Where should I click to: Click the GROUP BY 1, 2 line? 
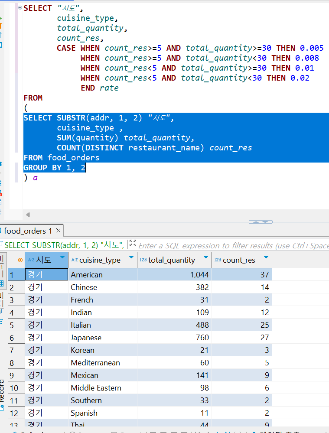55,168
